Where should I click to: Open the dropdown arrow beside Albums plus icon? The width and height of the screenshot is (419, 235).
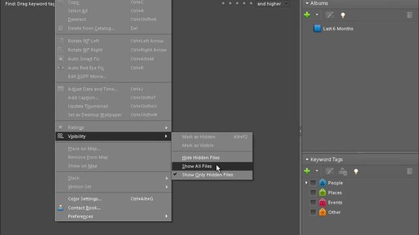pyautogui.click(x=317, y=14)
